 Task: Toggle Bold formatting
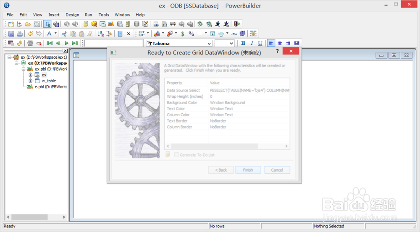(243, 43)
